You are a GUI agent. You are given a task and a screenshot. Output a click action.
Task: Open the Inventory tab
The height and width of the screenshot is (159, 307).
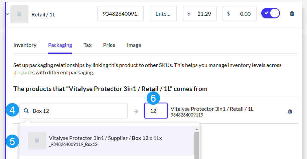click(x=25, y=45)
